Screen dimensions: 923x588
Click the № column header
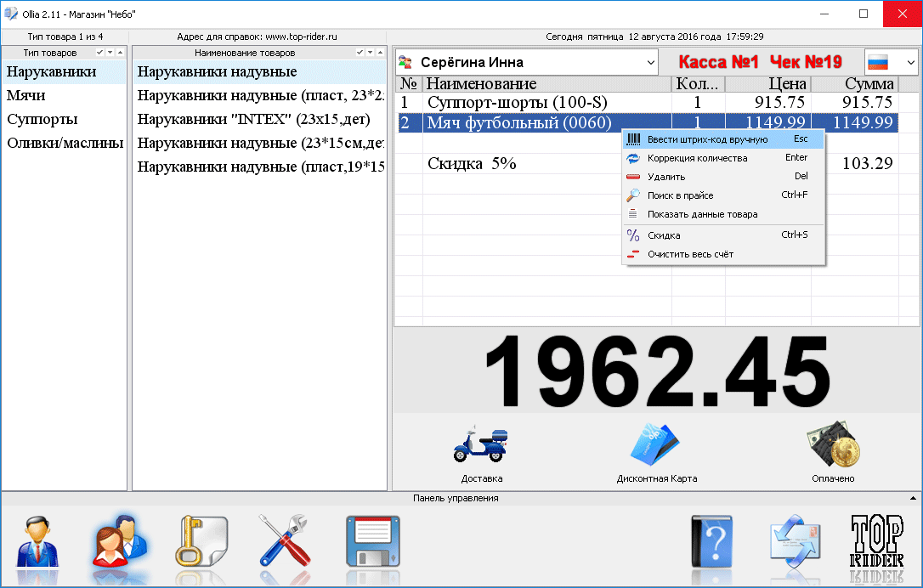[x=409, y=83]
